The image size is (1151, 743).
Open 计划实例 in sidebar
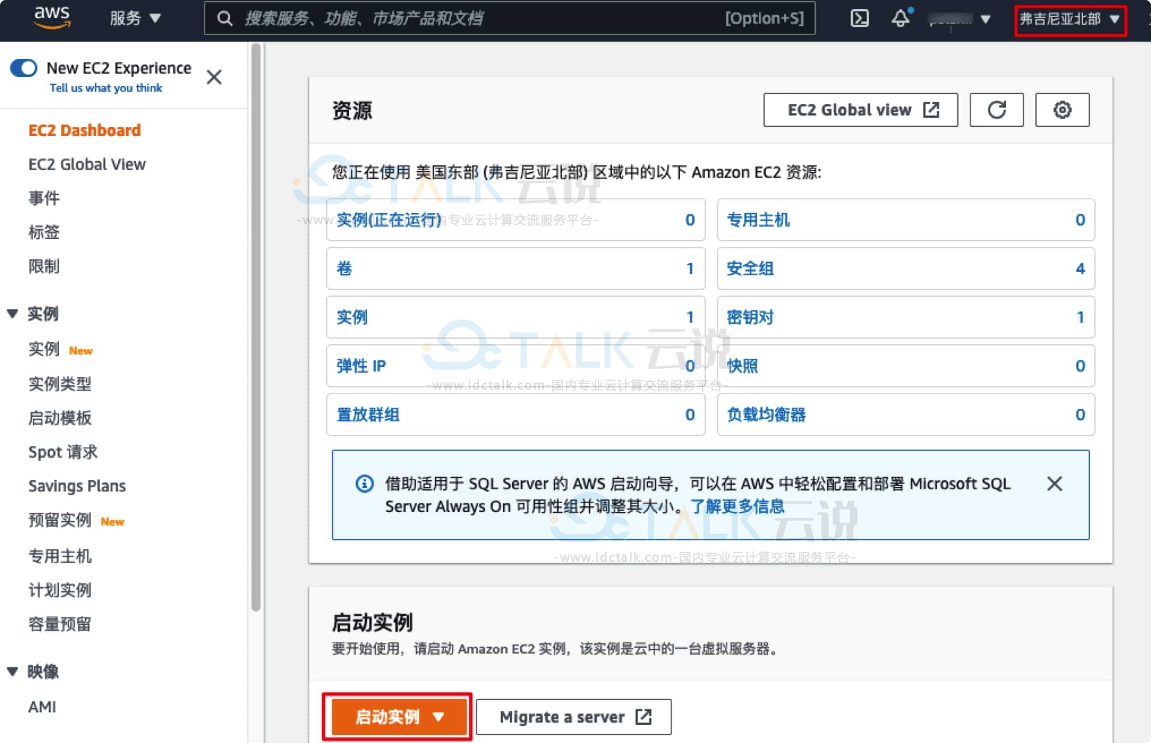tap(60, 590)
